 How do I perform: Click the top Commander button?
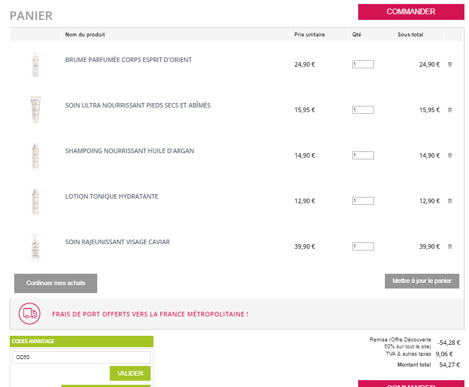tap(410, 12)
